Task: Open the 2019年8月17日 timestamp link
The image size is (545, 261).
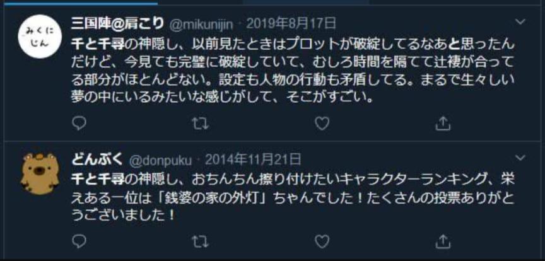Action: point(291,24)
